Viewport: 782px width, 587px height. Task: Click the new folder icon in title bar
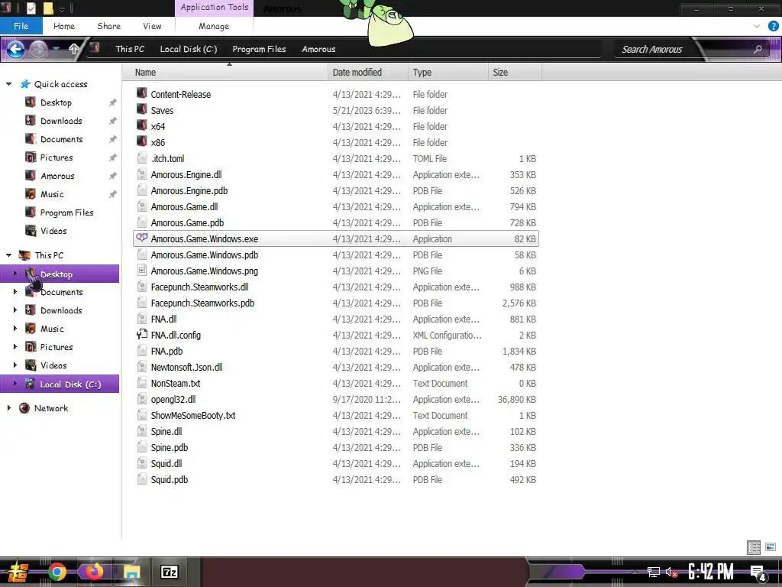48,8
